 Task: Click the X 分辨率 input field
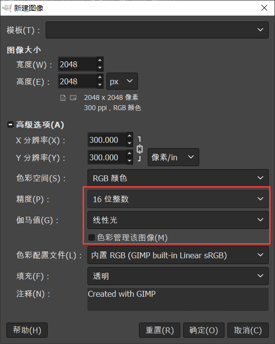coord(107,140)
